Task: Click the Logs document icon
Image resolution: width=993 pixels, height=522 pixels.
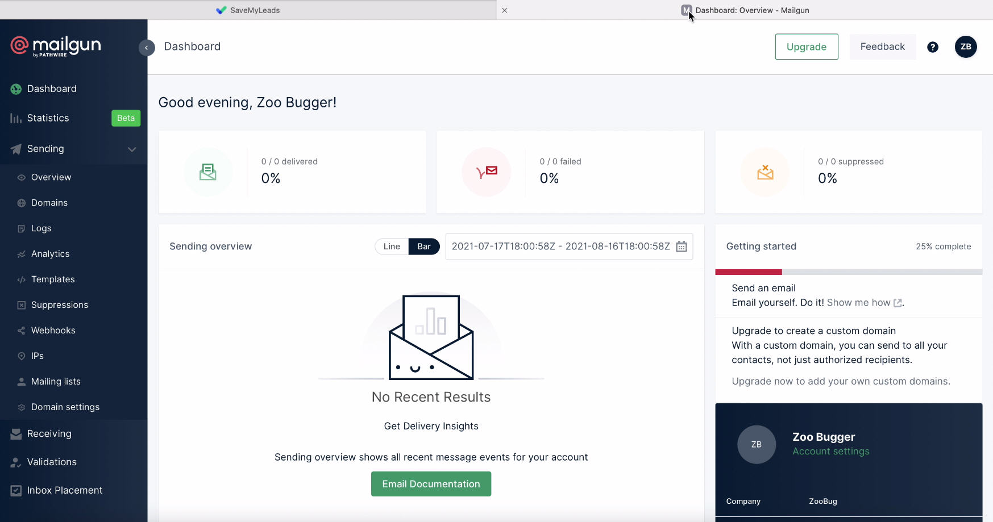Action: point(22,229)
